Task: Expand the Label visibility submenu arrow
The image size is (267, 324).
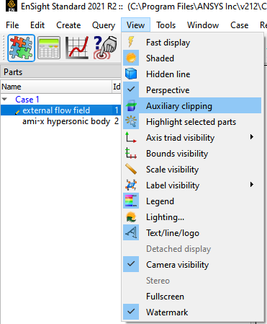Action: click(x=252, y=185)
